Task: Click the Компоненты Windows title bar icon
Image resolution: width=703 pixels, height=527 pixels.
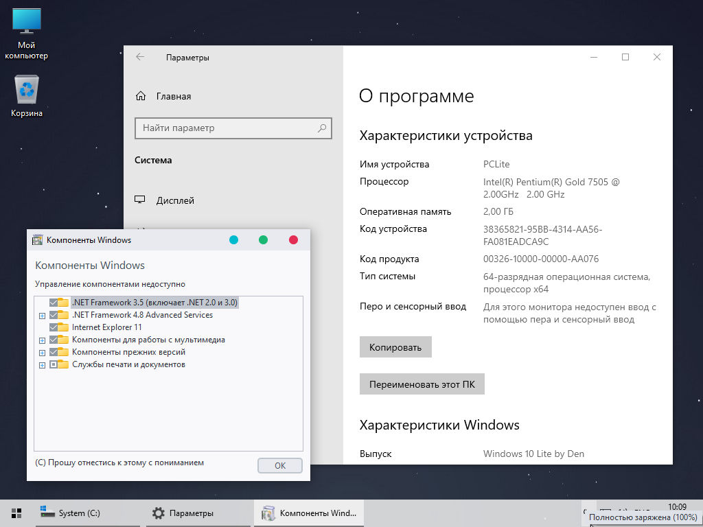Action: point(38,239)
